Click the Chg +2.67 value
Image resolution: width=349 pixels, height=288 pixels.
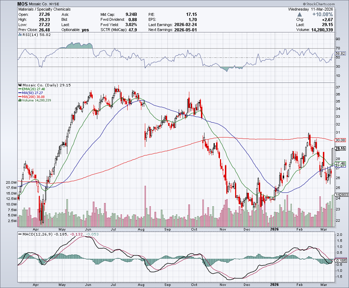pyautogui.click(x=327, y=20)
